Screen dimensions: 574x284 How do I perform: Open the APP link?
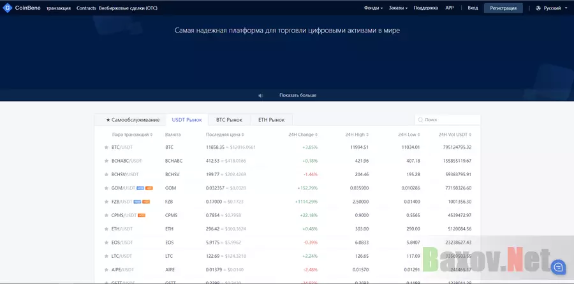pos(450,8)
